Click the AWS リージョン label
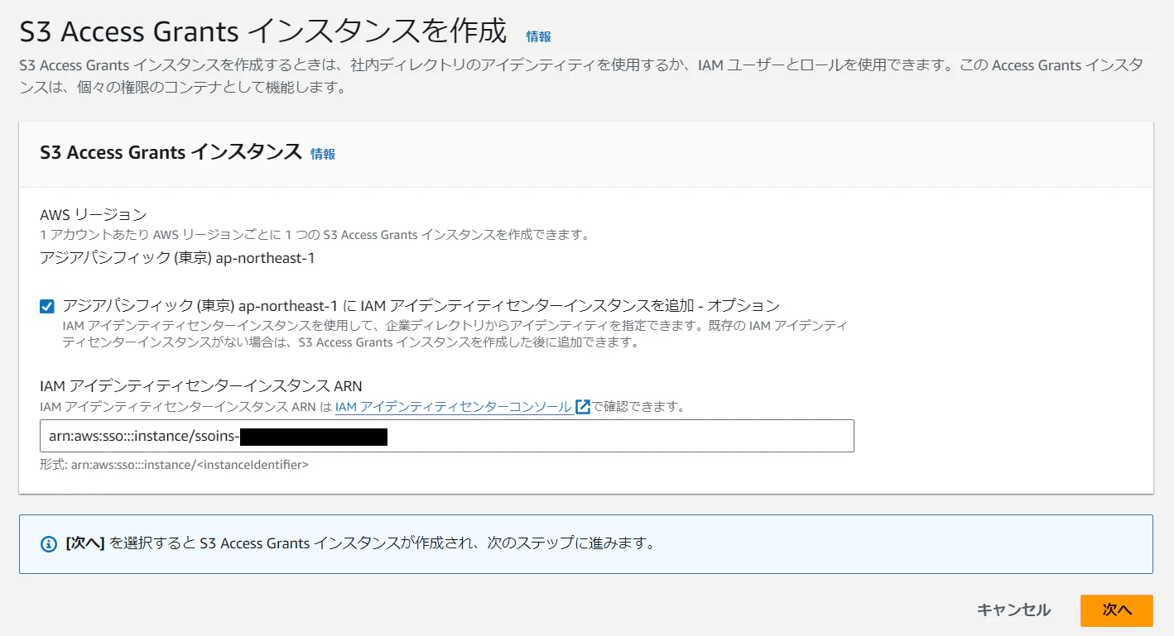 (93, 215)
